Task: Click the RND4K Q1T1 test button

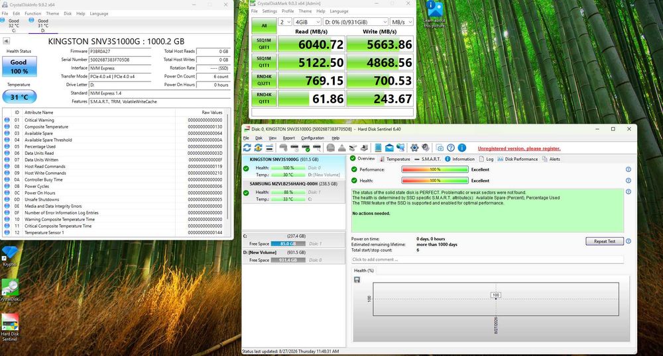Action: coord(264,99)
